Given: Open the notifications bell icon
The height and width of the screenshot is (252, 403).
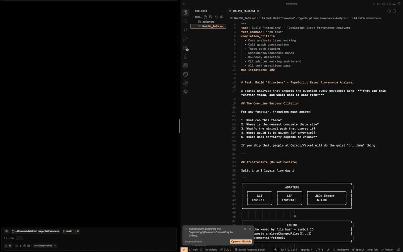Looking at the screenshot, I should (399, 249).
